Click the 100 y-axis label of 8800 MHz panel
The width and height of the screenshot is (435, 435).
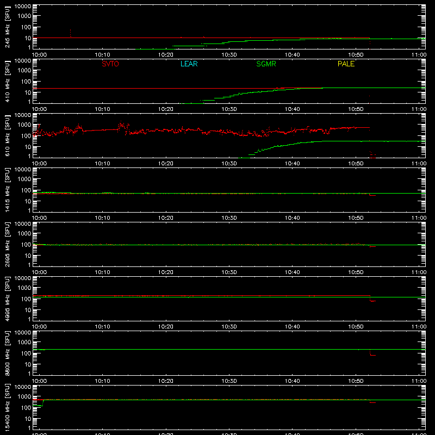26,353
